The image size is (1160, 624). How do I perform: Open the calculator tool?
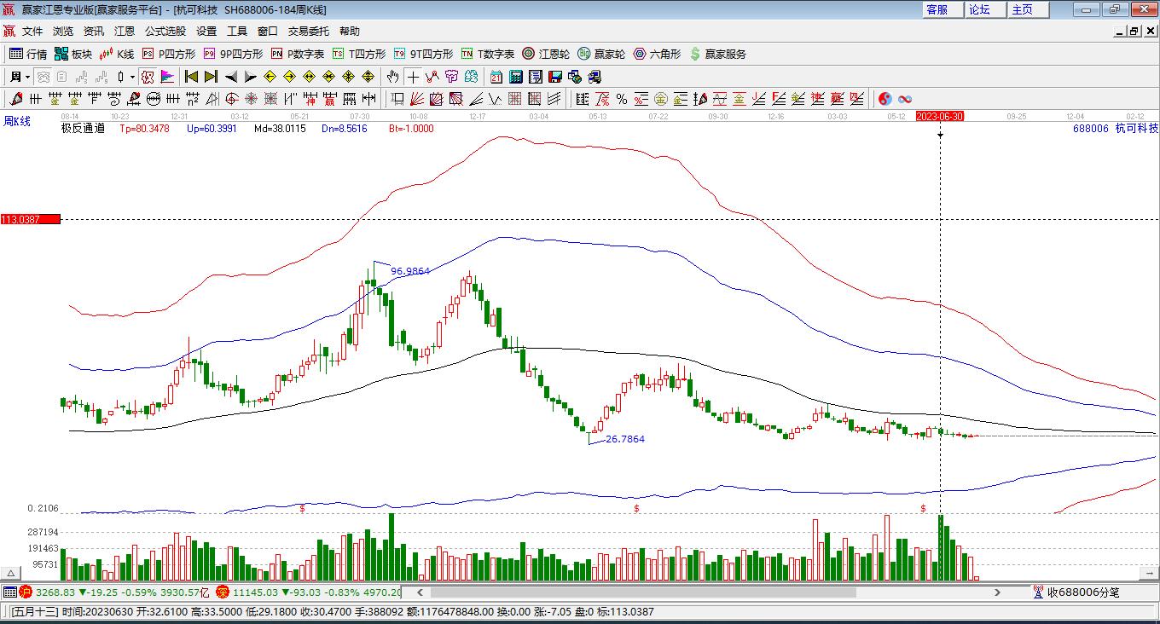coord(515,77)
